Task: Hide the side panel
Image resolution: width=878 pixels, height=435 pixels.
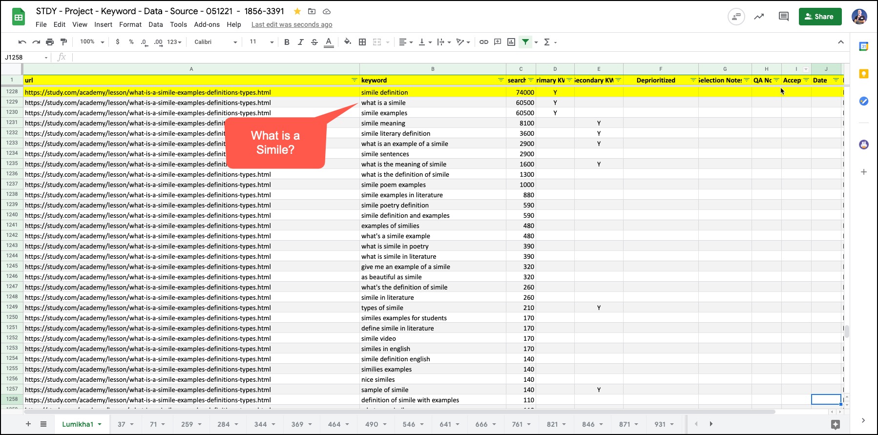Action: coord(863,420)
